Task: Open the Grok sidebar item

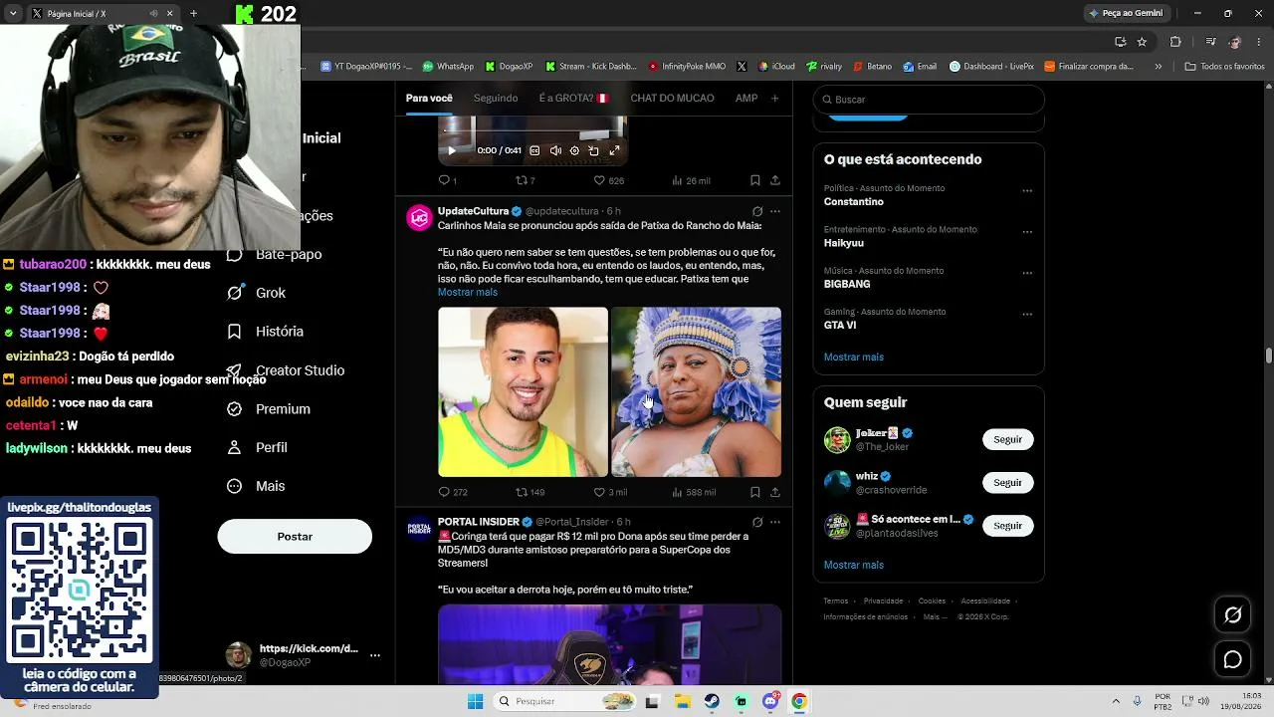Action: tap(257, 293)
